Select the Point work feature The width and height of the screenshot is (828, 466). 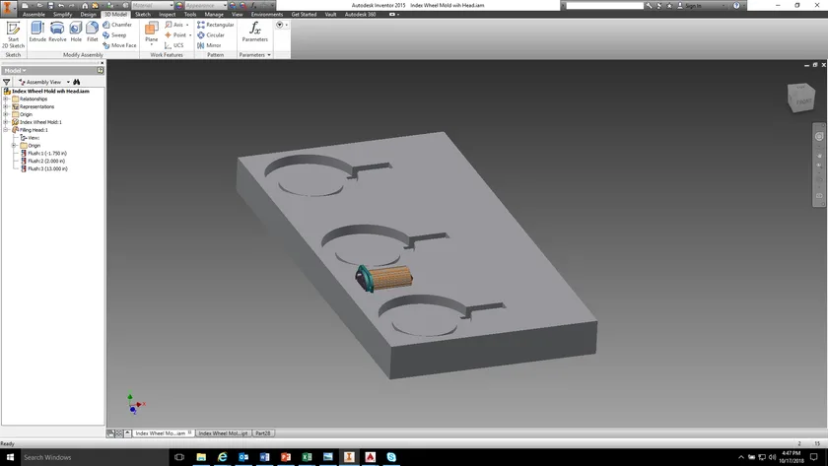pyautogui.click(x=175, y=35)
